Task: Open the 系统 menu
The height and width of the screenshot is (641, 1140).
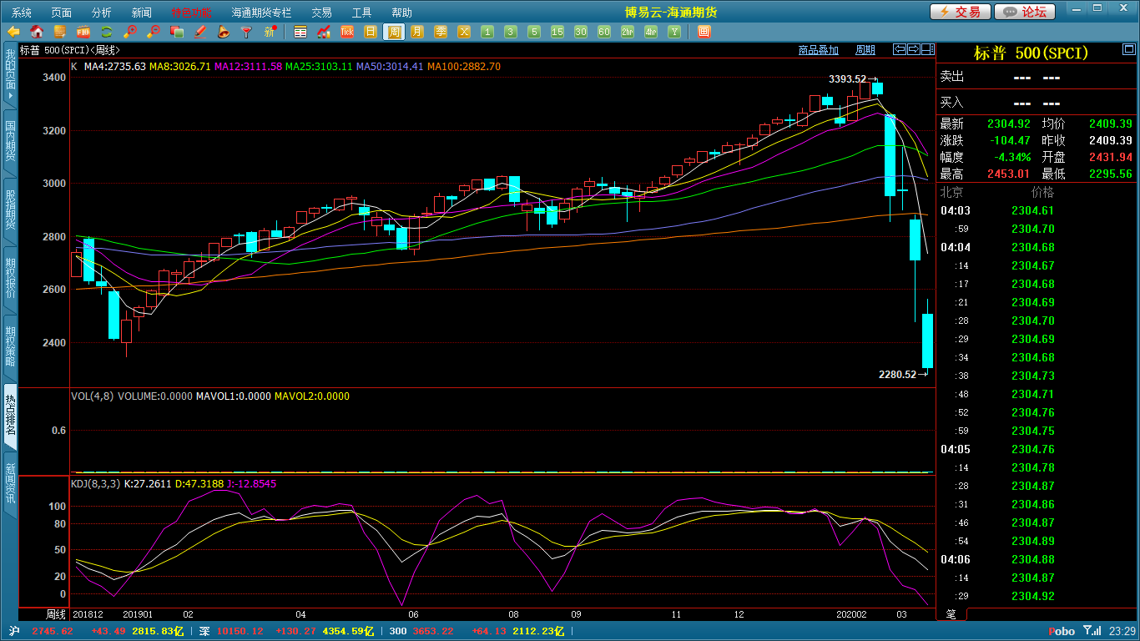Action: click(x=22, y=13)
